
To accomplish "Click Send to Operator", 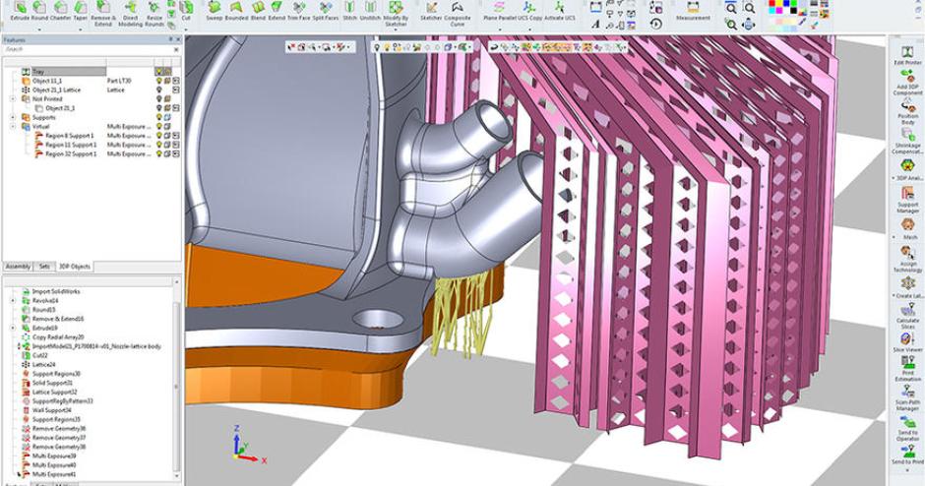I will [x=907, y=428].
